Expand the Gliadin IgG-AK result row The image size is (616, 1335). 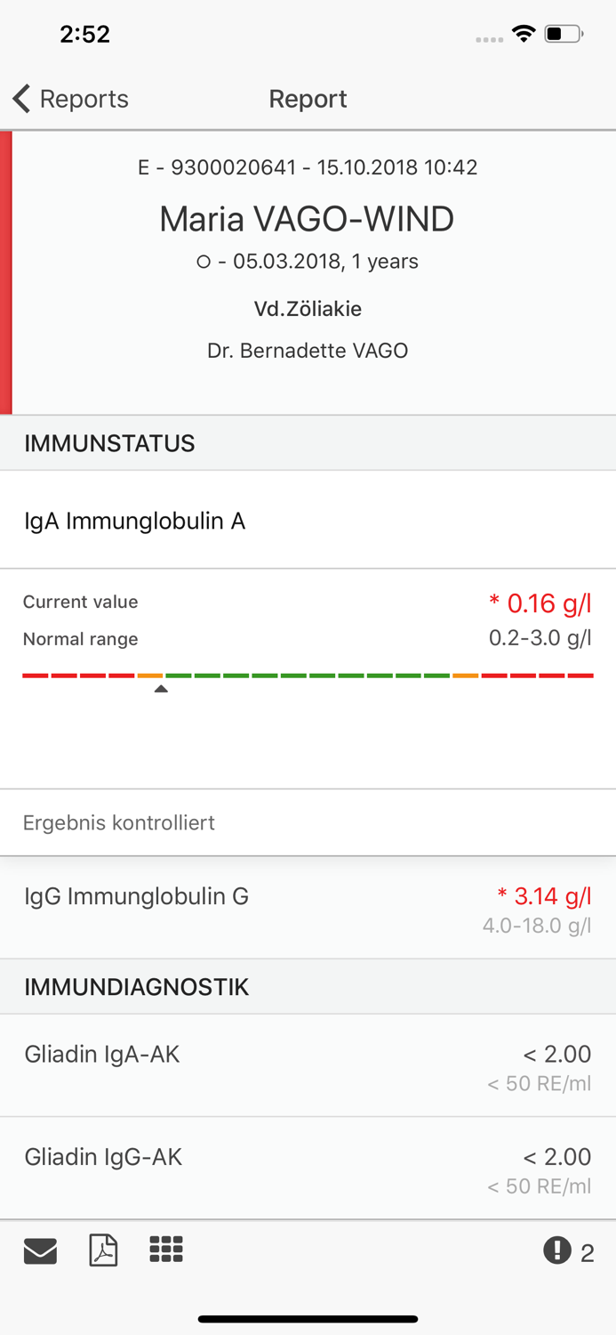click(x=308, y=1168)
